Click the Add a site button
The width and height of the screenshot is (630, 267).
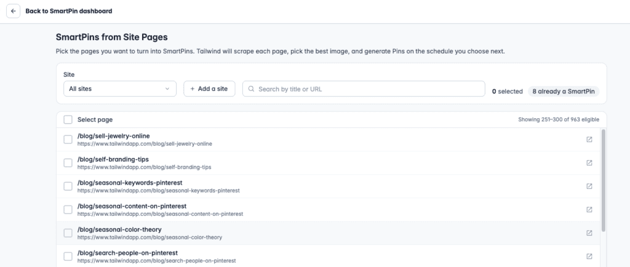209,89
